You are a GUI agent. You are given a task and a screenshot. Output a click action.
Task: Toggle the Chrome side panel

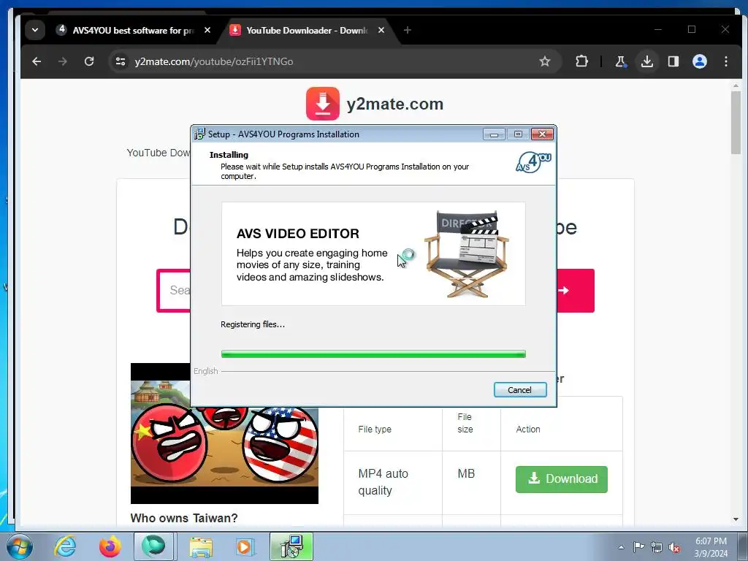pyautogui.click(x=673, y=61)
